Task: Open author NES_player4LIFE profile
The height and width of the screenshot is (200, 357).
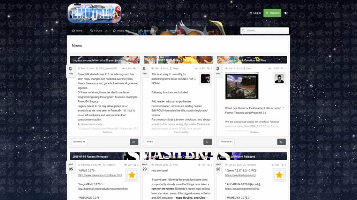Action: click(x=108, y=68)
